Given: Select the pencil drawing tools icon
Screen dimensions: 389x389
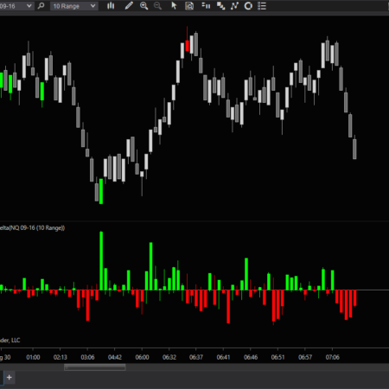Looking at the screenshot, I should (129, 6).
